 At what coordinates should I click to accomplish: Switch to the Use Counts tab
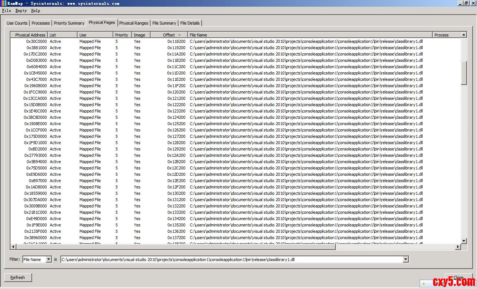point(17,23)
